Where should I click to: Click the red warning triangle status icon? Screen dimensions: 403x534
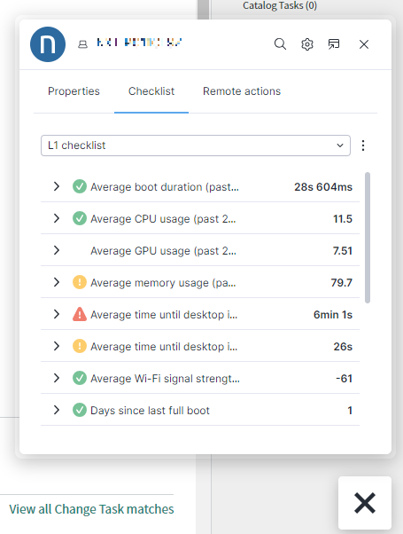pos(80,314)
